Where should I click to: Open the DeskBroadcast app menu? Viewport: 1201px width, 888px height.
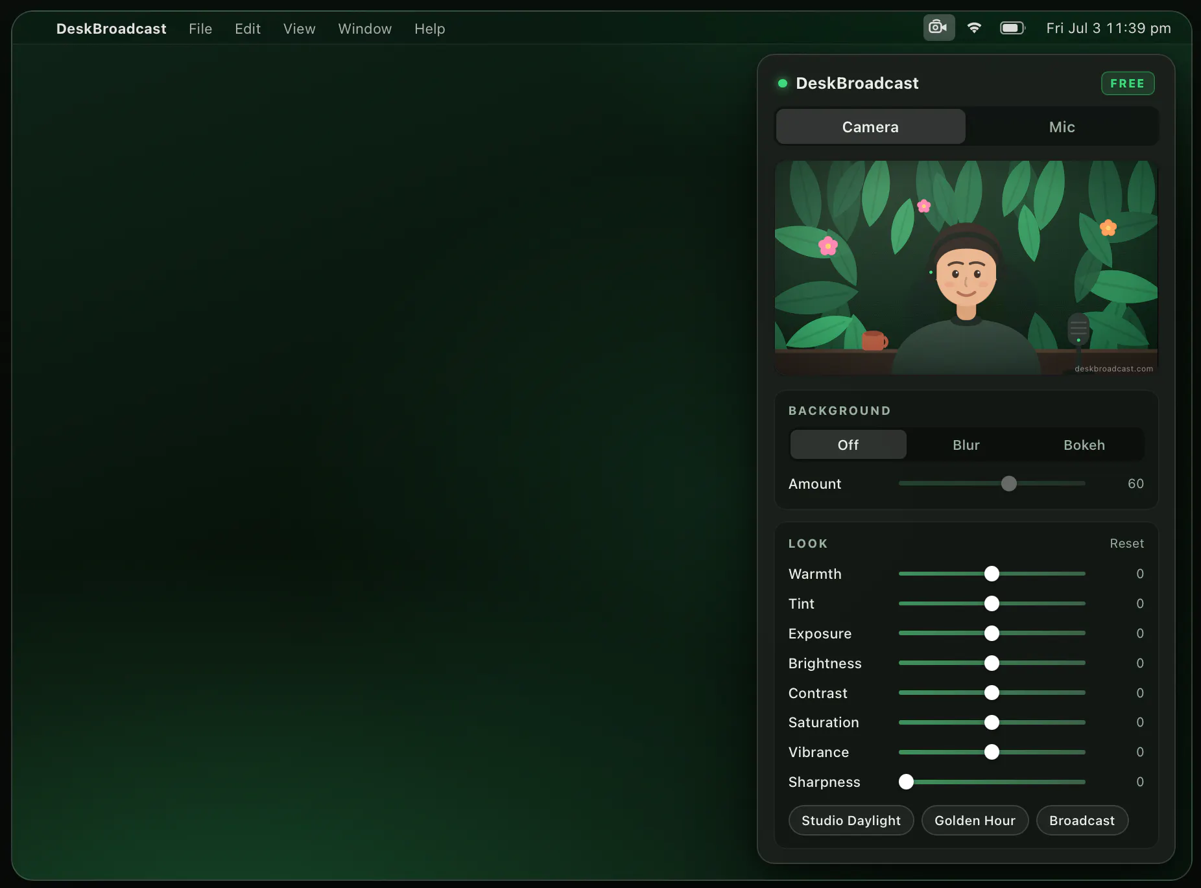(111, 29)
